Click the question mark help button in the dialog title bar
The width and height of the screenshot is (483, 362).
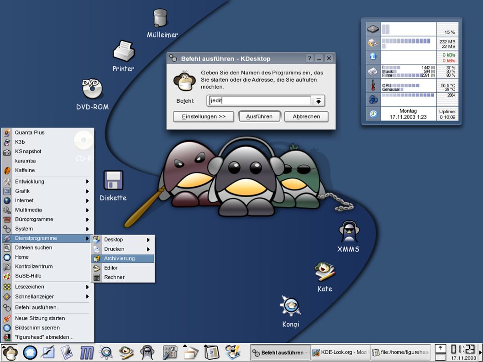click(x=310, y=58)
